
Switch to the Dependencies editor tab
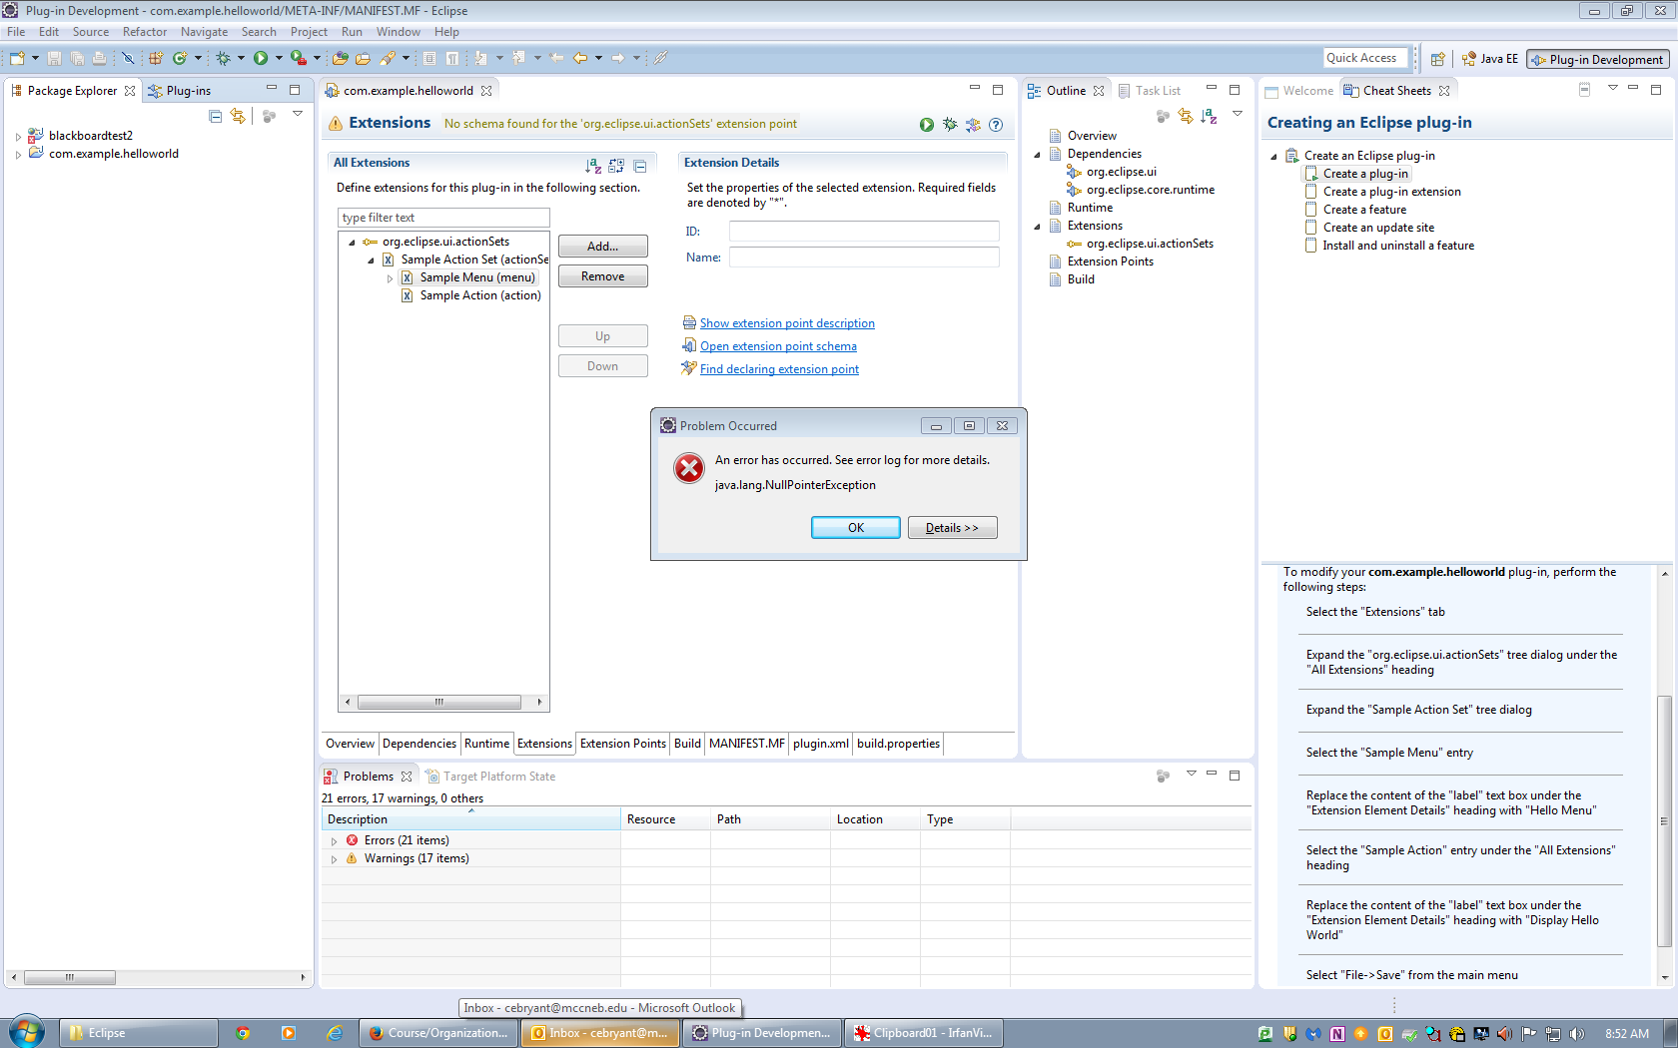pyautogui.click(x=419, y=744)
